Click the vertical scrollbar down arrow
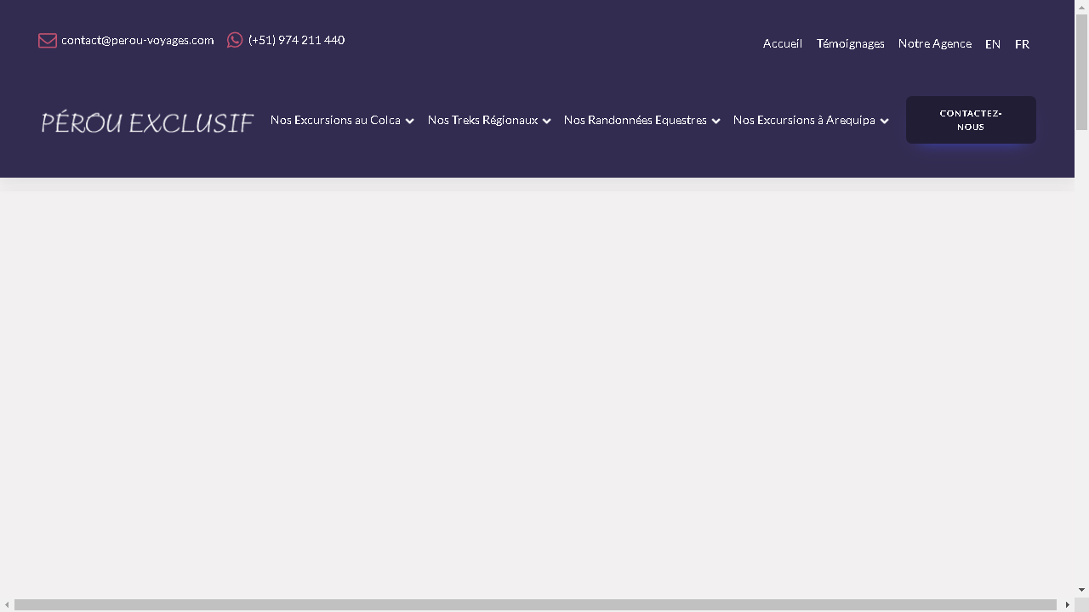This screenshot has height=612, width=1089. [1081, 589]
